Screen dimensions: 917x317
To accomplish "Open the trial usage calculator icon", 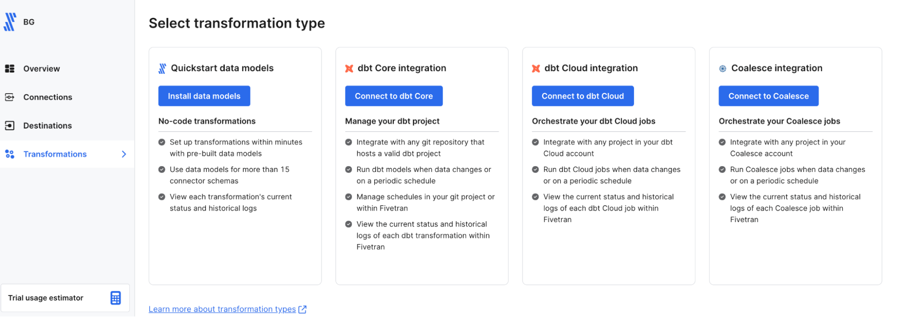I will (x=116, y=298).
